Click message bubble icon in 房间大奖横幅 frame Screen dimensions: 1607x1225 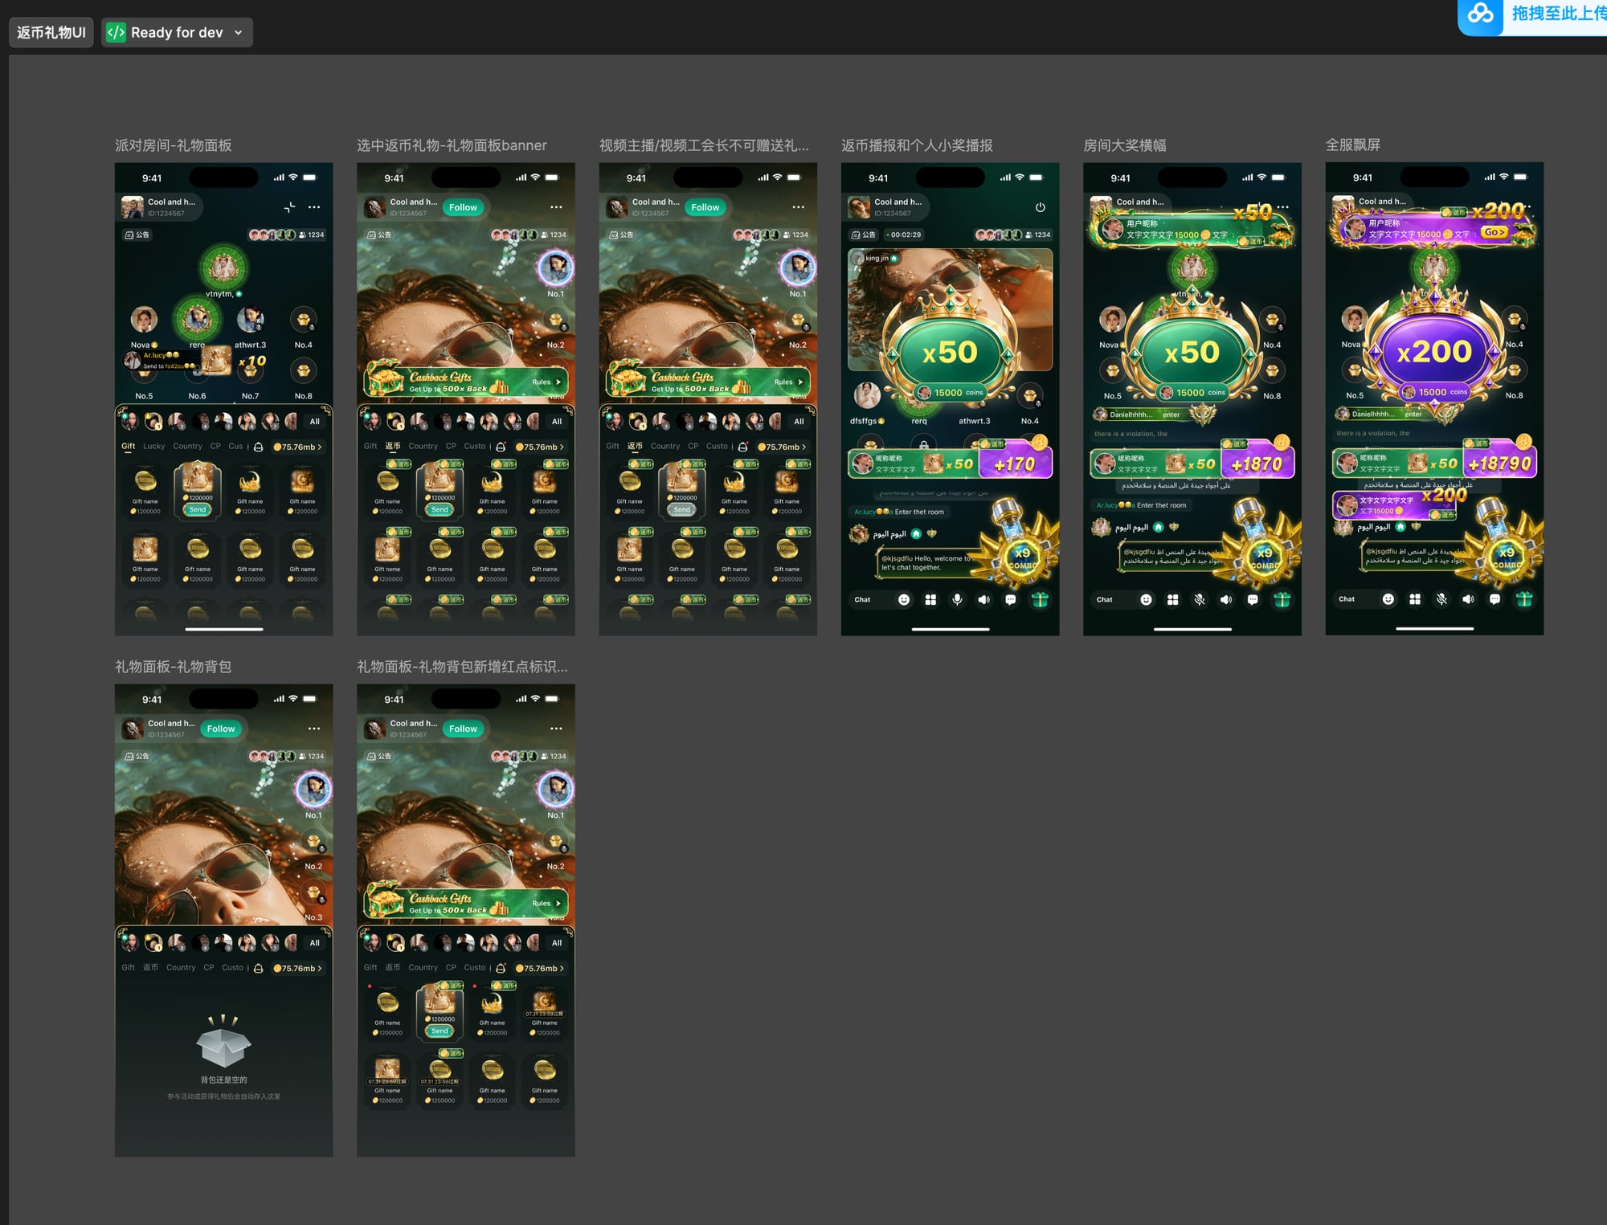1252,600
